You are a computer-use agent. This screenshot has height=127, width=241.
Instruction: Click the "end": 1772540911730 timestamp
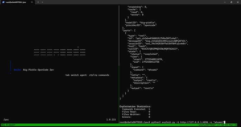[146, 62]
